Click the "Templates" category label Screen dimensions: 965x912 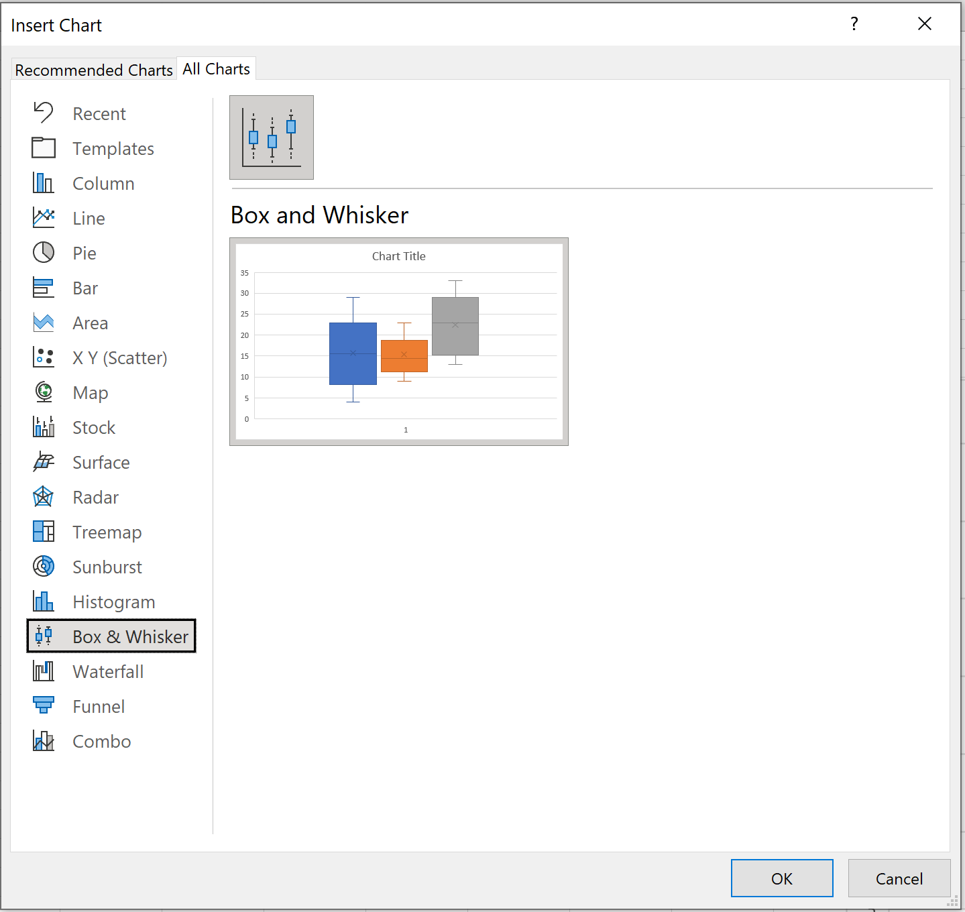(x=113, y=149)
